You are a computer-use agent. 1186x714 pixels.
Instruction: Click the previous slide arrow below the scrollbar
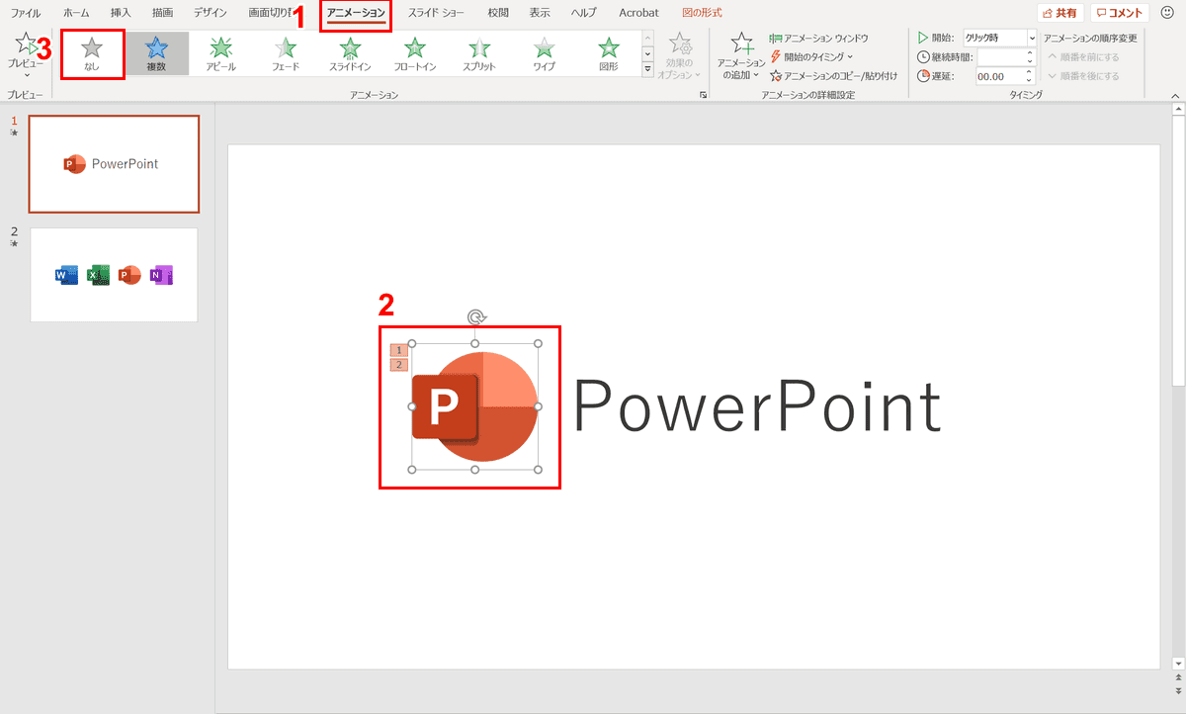pos(1177,676)
